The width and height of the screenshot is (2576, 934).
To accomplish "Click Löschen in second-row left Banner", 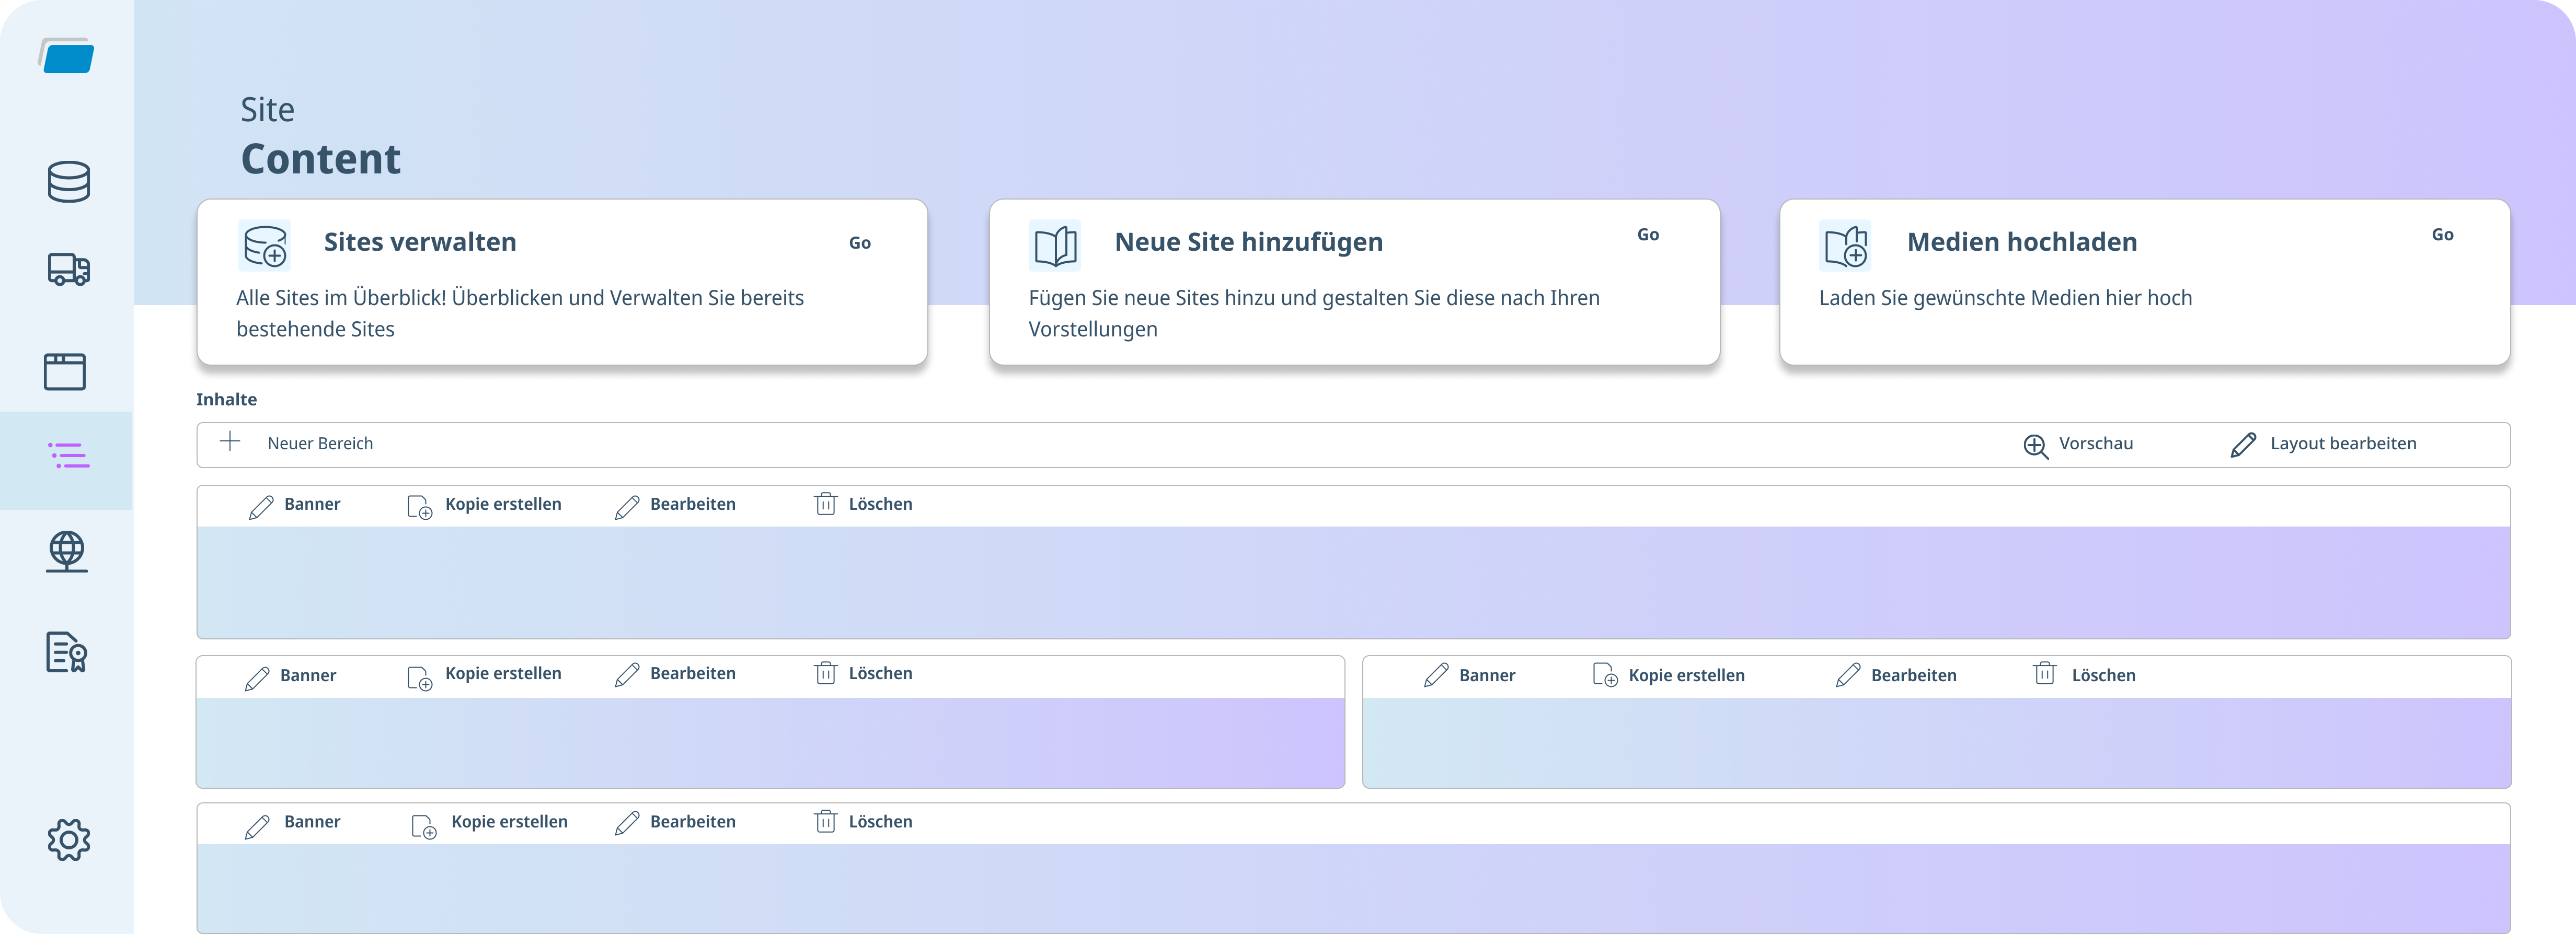I will (880, 673).
